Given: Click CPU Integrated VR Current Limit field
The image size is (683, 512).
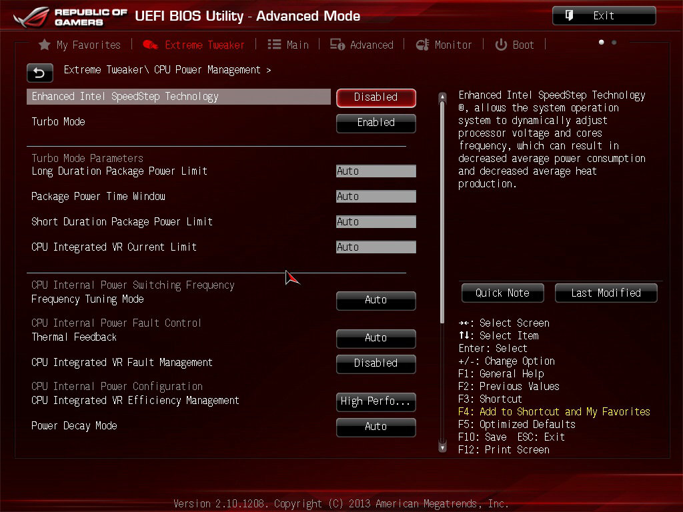Looking at the screenshot, I should [x=376, y=247].
